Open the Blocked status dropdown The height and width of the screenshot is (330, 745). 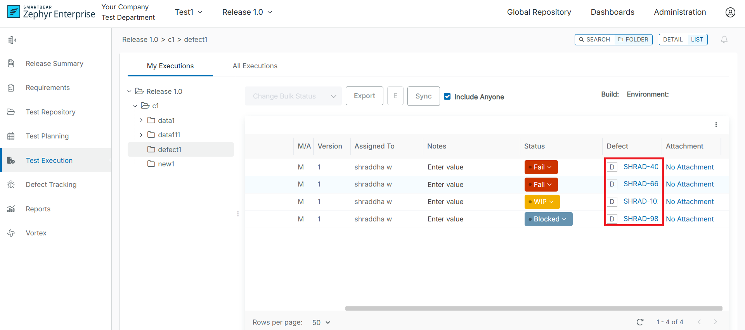point(548,219)
